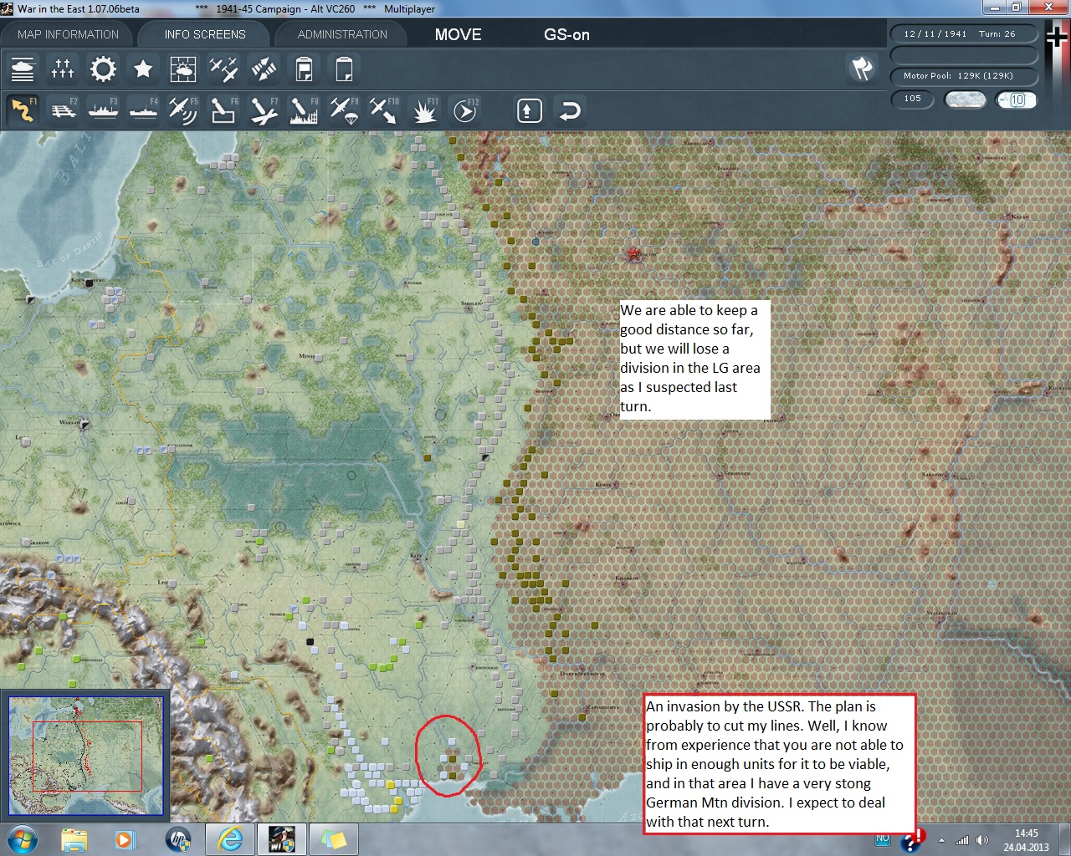Select the F1 move mode icon

(x=23, y=110)
